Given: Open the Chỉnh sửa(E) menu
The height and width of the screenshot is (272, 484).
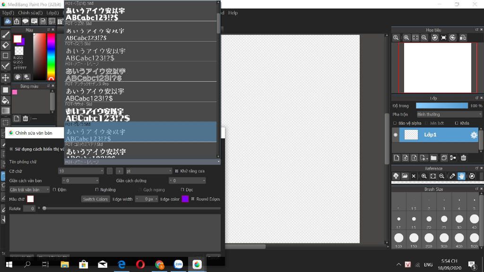Looking at the screenshot, I should pyautogui.click(x=30, y=13).
